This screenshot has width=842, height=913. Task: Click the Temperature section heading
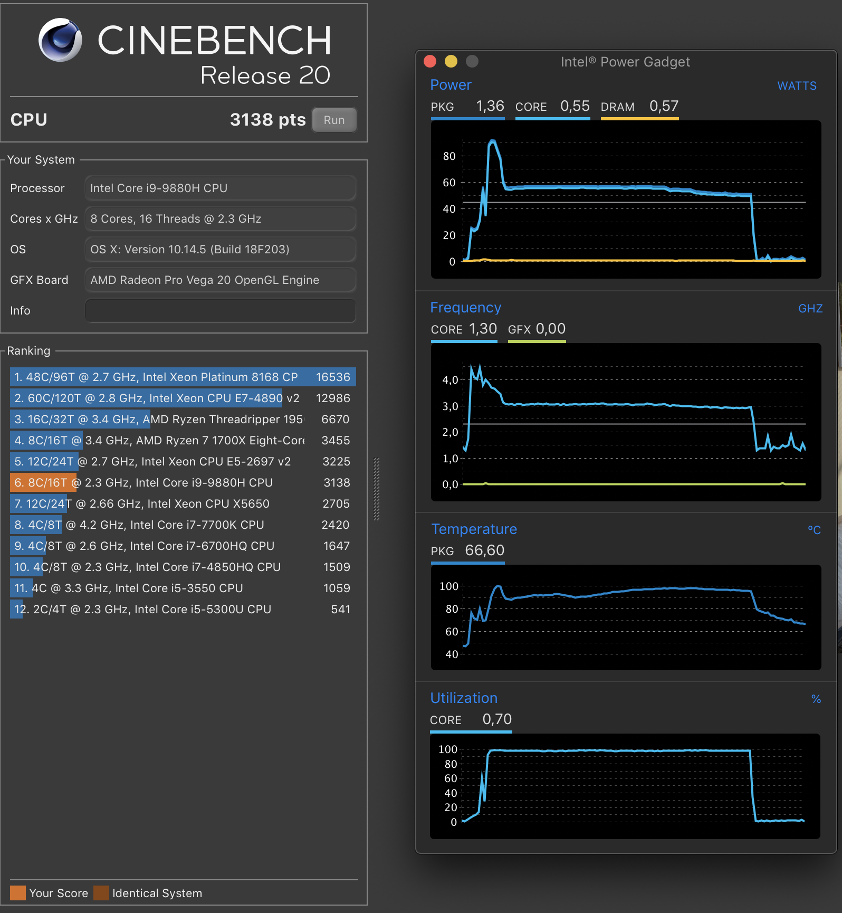point(474,529)
